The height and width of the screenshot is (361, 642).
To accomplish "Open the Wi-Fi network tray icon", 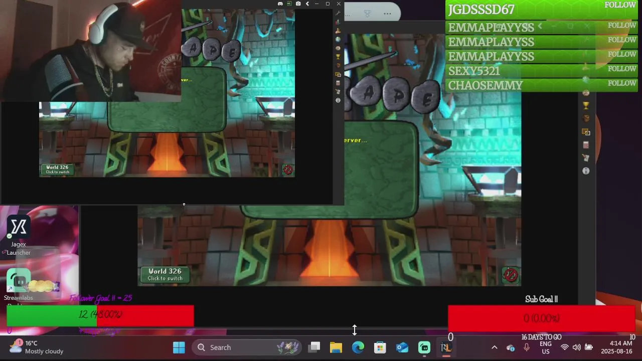I will (565, 347).
